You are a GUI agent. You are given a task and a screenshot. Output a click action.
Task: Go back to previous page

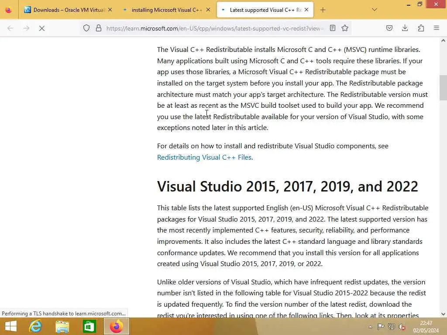[10, 28]
